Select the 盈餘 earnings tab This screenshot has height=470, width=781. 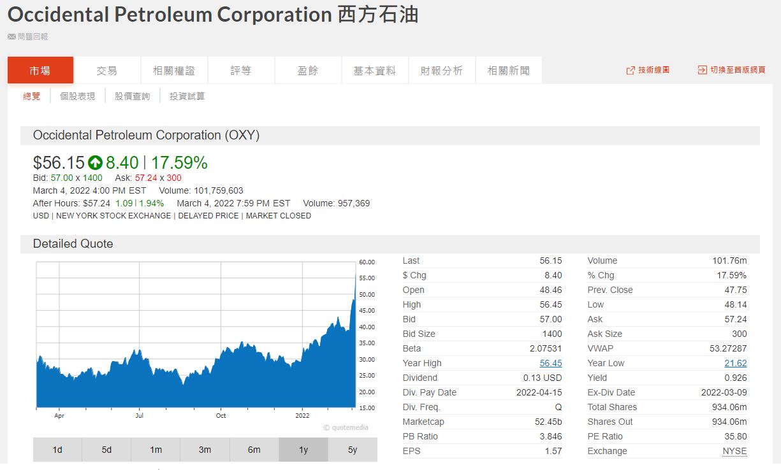click(x=308, y=71)
